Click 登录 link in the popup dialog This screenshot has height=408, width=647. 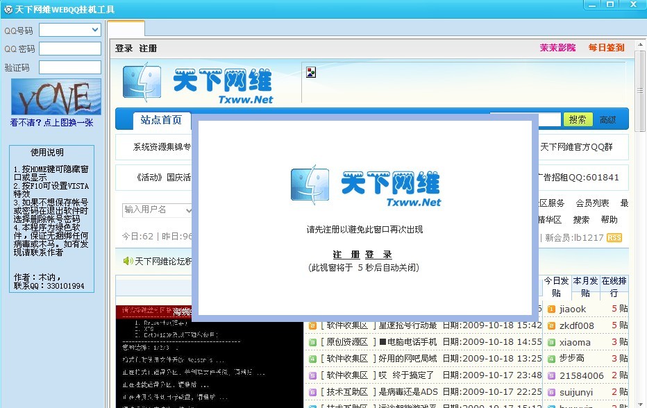378,255
